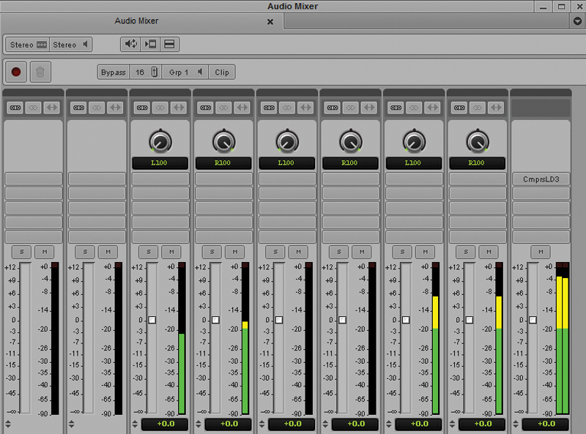The image size is (586, 434).
Task: Click linked-rings gang icon on third channel strip
Action: pos(160,108)
